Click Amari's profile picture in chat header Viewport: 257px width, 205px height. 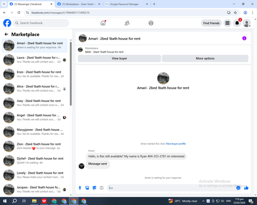83,38
